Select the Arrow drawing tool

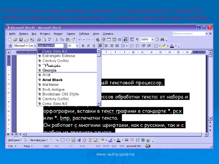(x=57, y=140)
